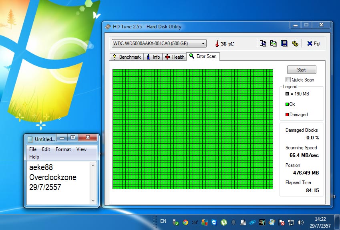Click Notepad scrollbar down arrow
Image resolution: width=340 pixels, height=230 pixels.
coord(93,201)
